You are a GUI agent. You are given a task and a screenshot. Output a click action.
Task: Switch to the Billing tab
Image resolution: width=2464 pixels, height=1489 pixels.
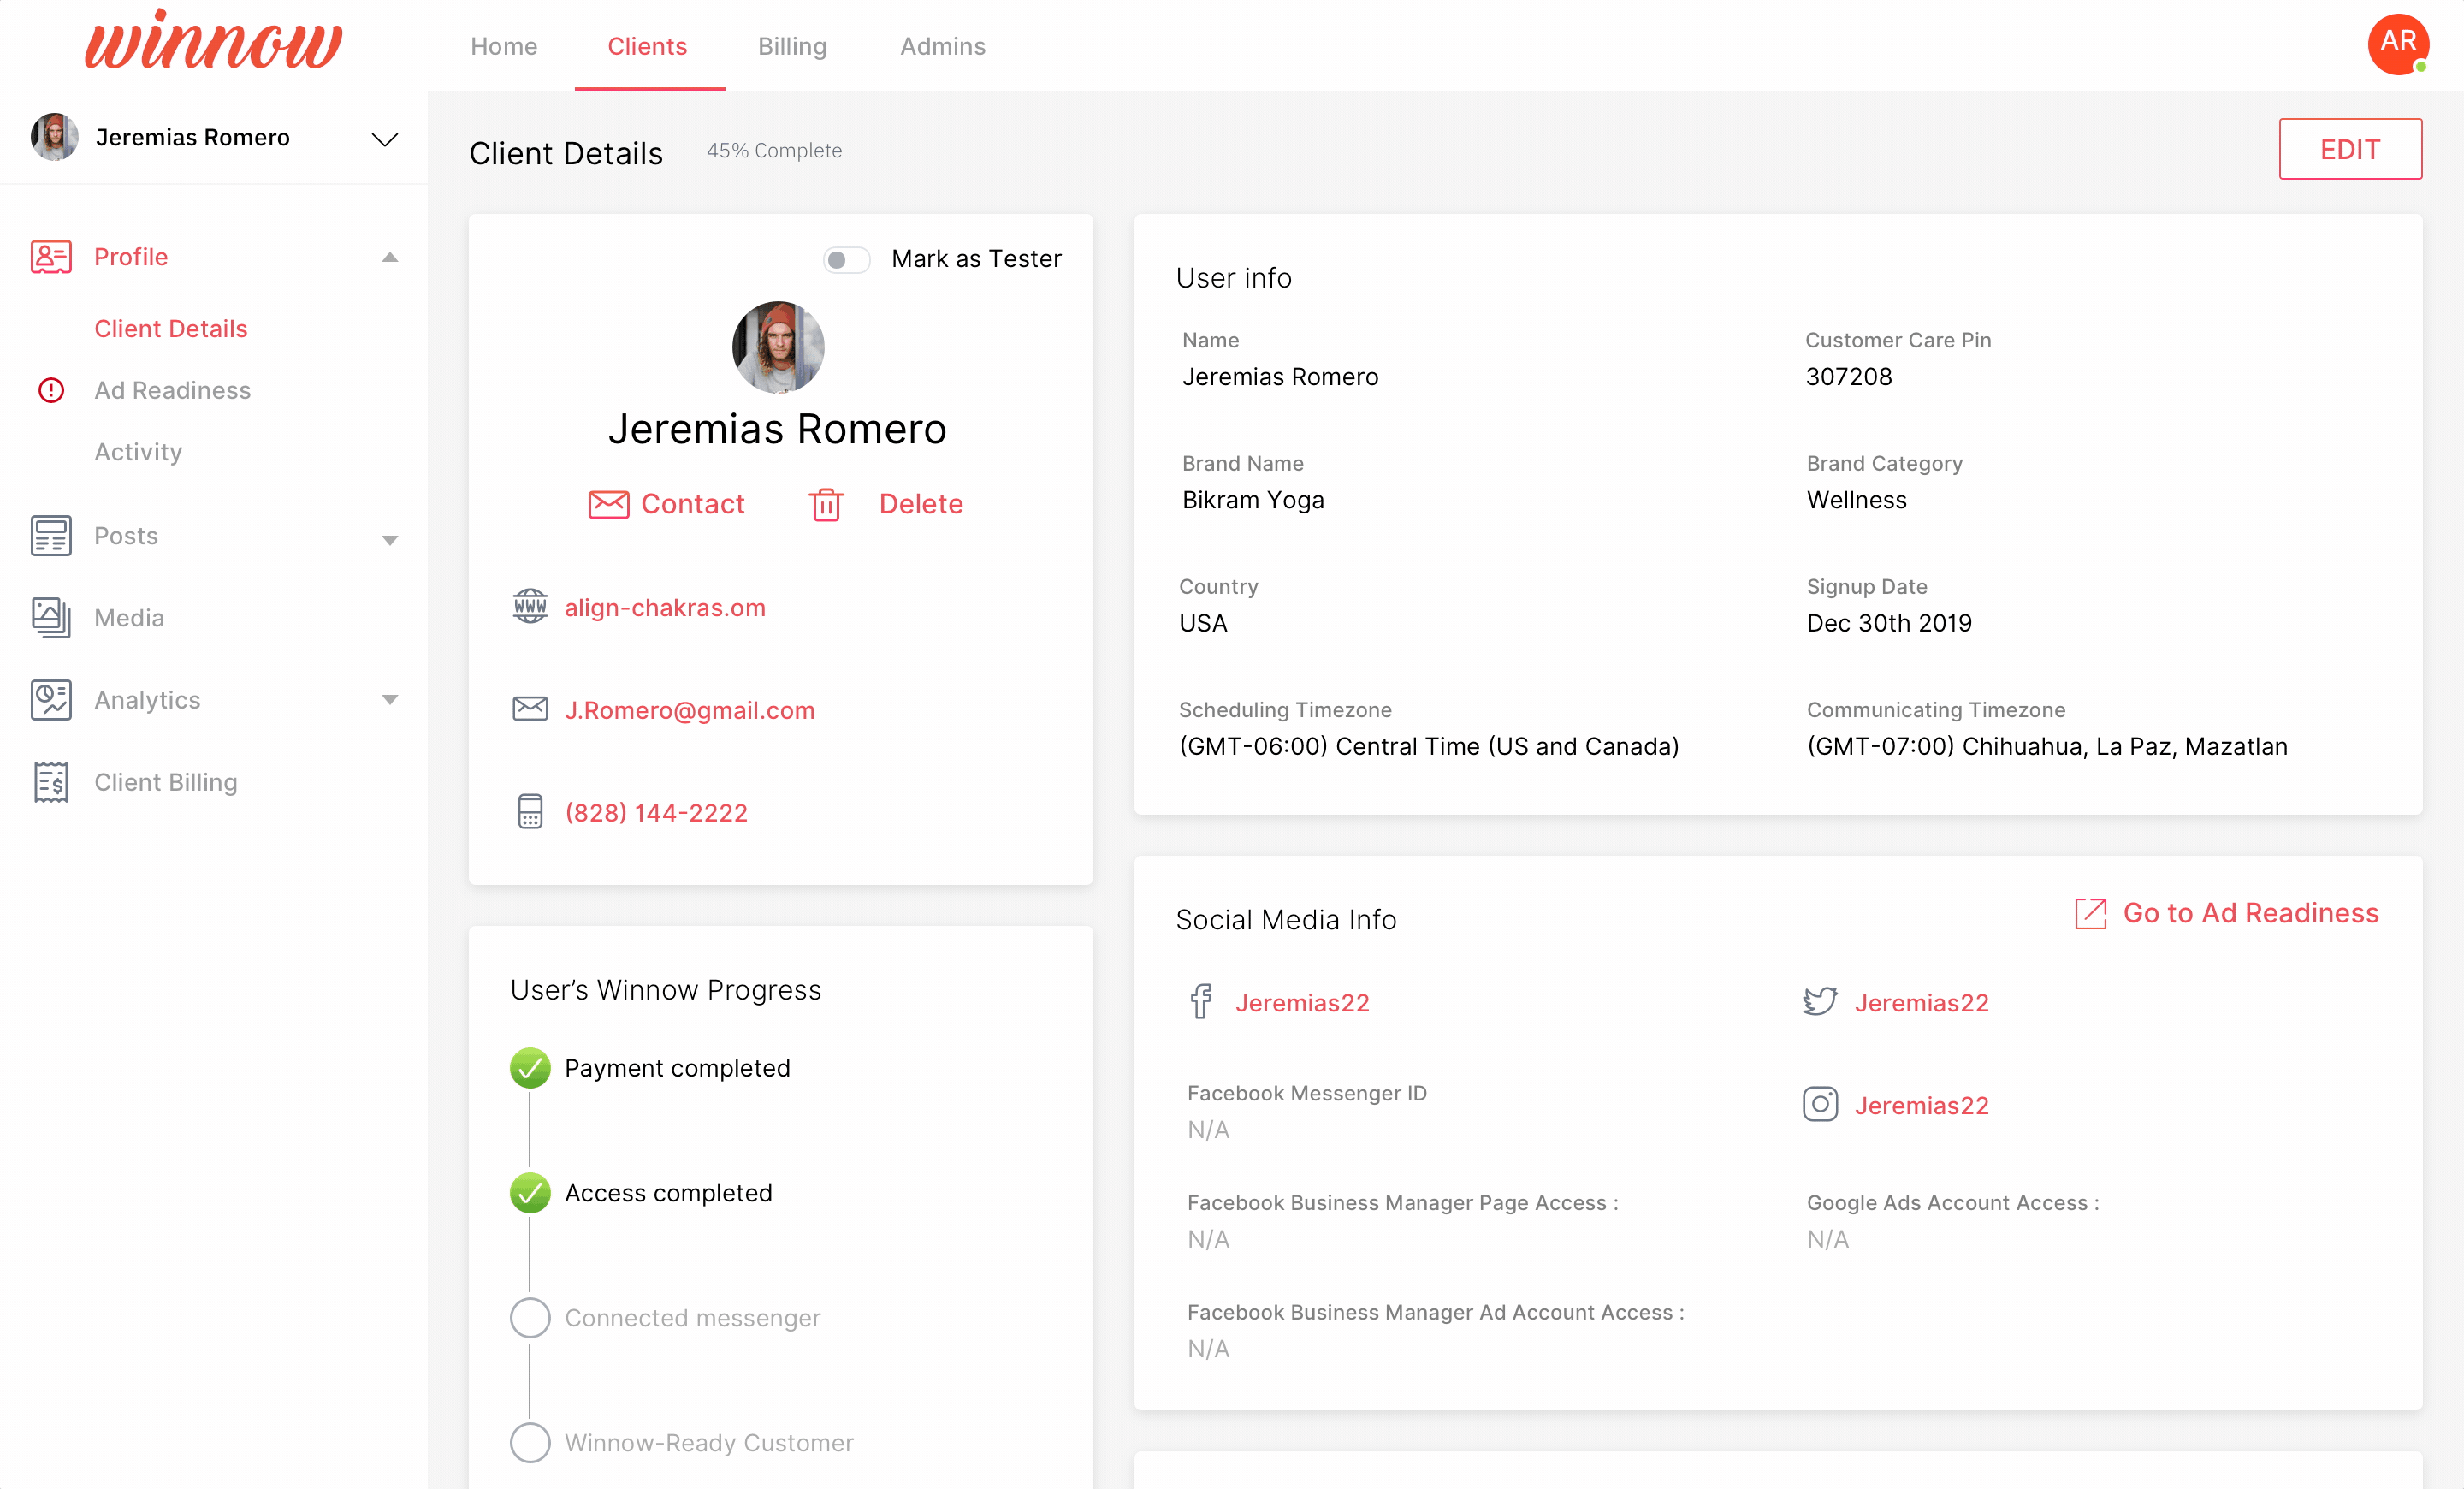point(792,46)
